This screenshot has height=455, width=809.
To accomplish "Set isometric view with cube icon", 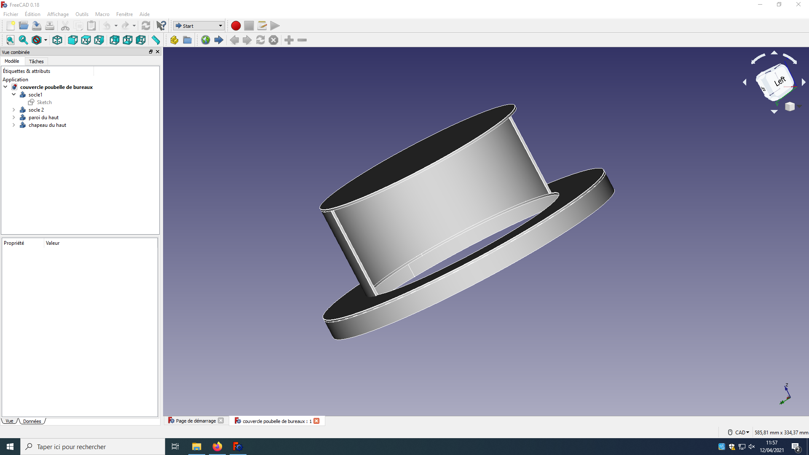I will pos(57,40).
